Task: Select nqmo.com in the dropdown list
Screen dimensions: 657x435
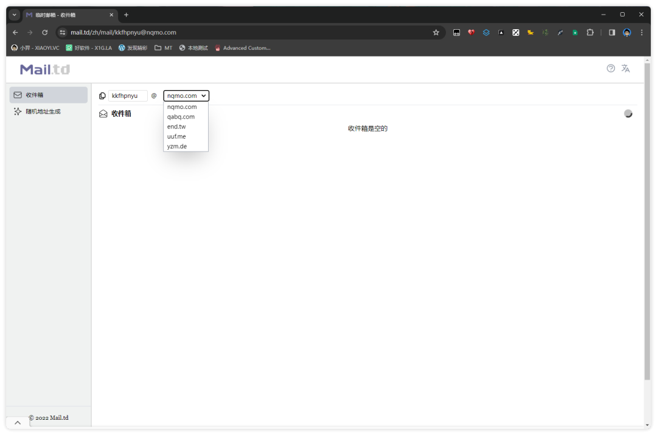Action: pyautogui.click(x=186, y=107)
